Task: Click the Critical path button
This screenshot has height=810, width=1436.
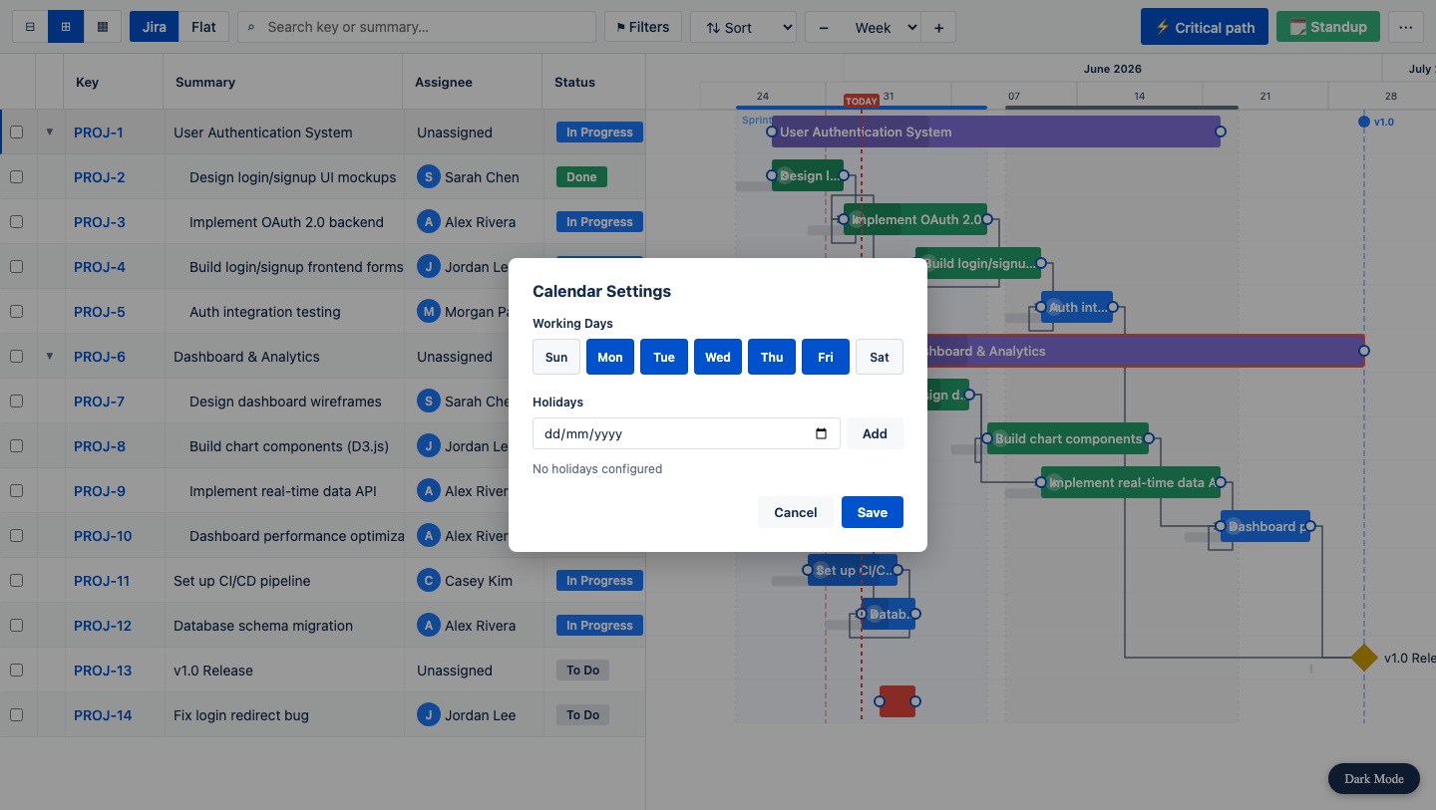Action: (1205, 27)
